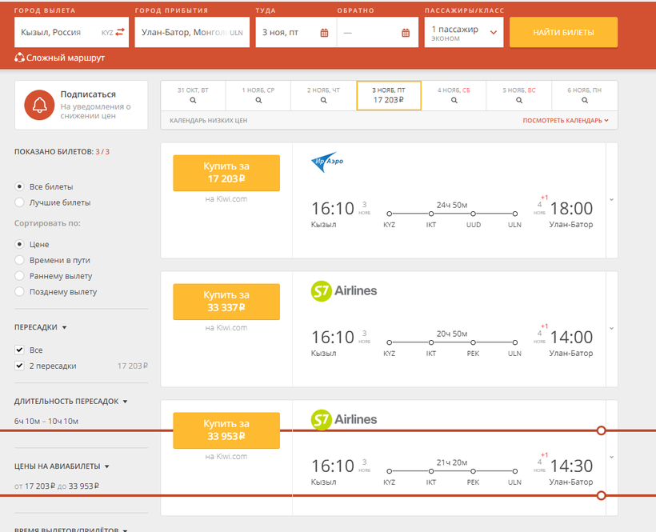The image size is (656, 532).
Task: Click search icon under 4 Nov date
Action: [x=454, y=101]
